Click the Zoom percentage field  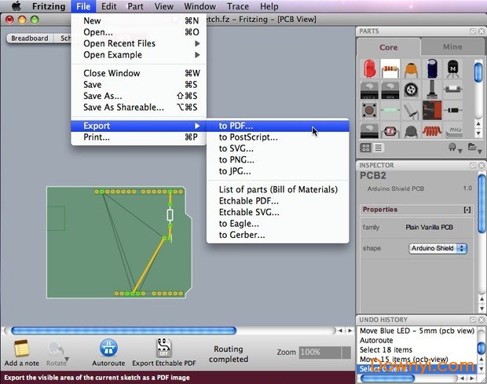coord(324,353)
